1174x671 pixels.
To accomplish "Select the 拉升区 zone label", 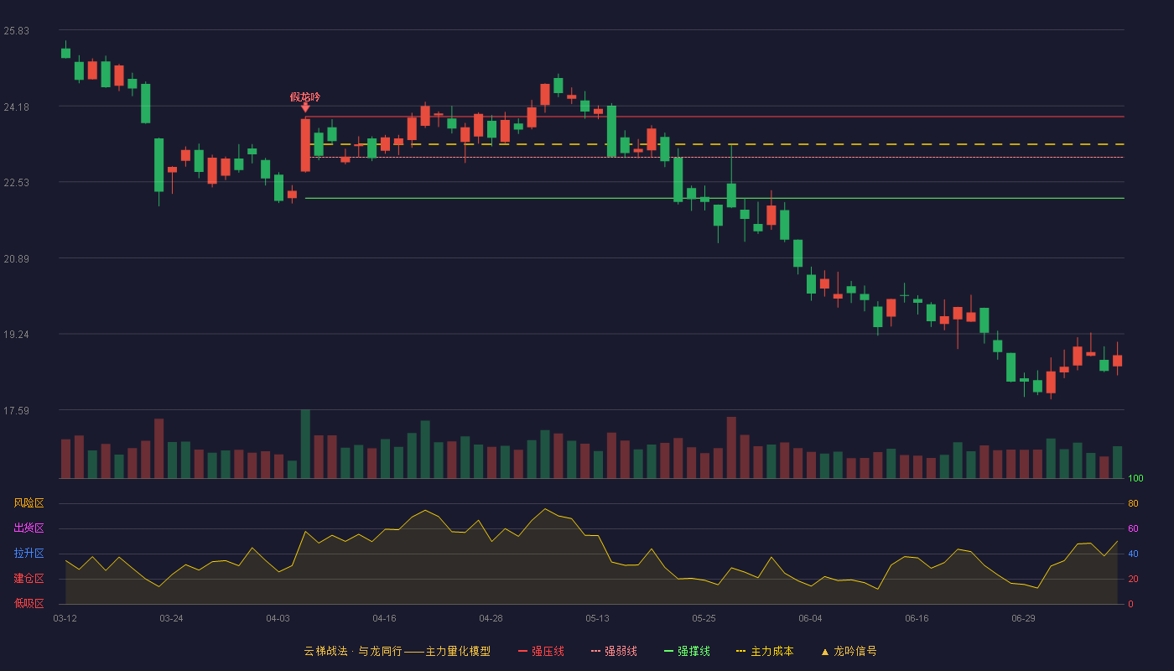I will (29, 554).
